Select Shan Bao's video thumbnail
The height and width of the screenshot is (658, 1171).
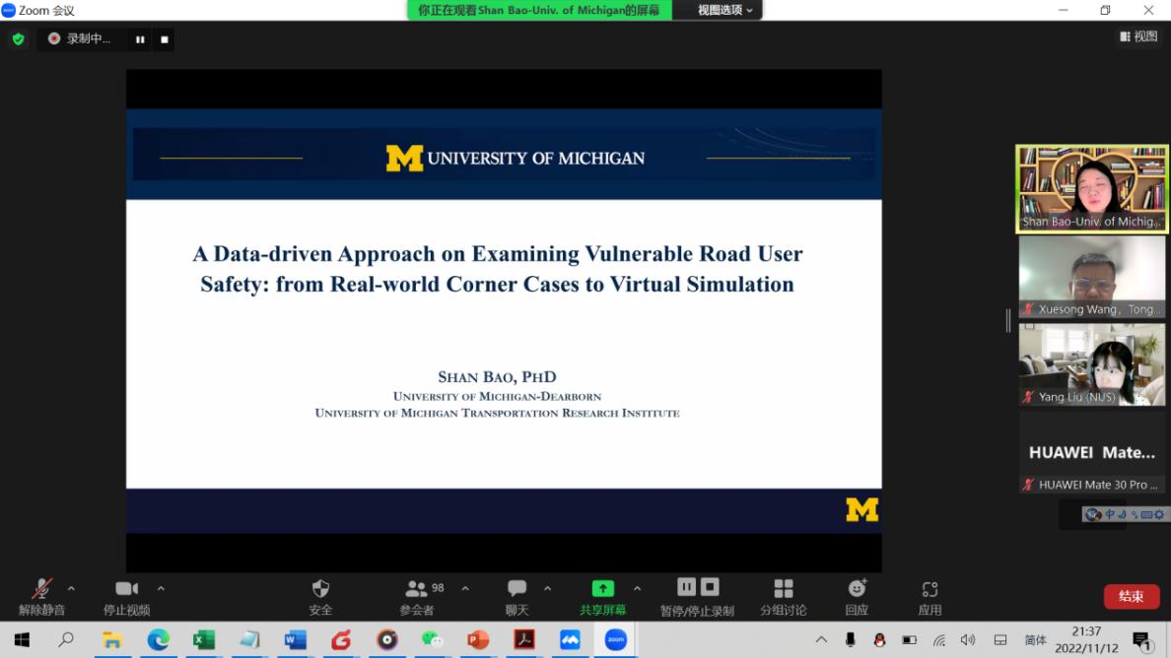coord(1091,188)
